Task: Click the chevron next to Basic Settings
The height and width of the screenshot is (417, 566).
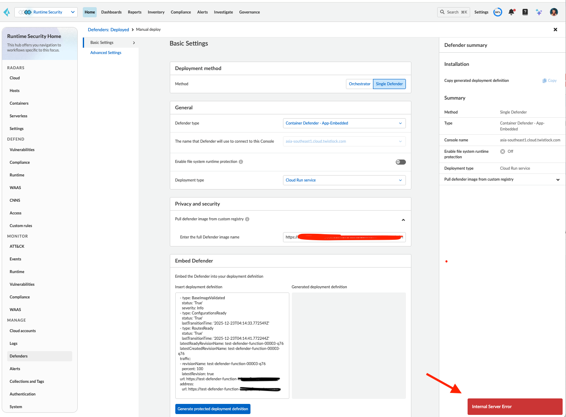Action: point(134,43)
